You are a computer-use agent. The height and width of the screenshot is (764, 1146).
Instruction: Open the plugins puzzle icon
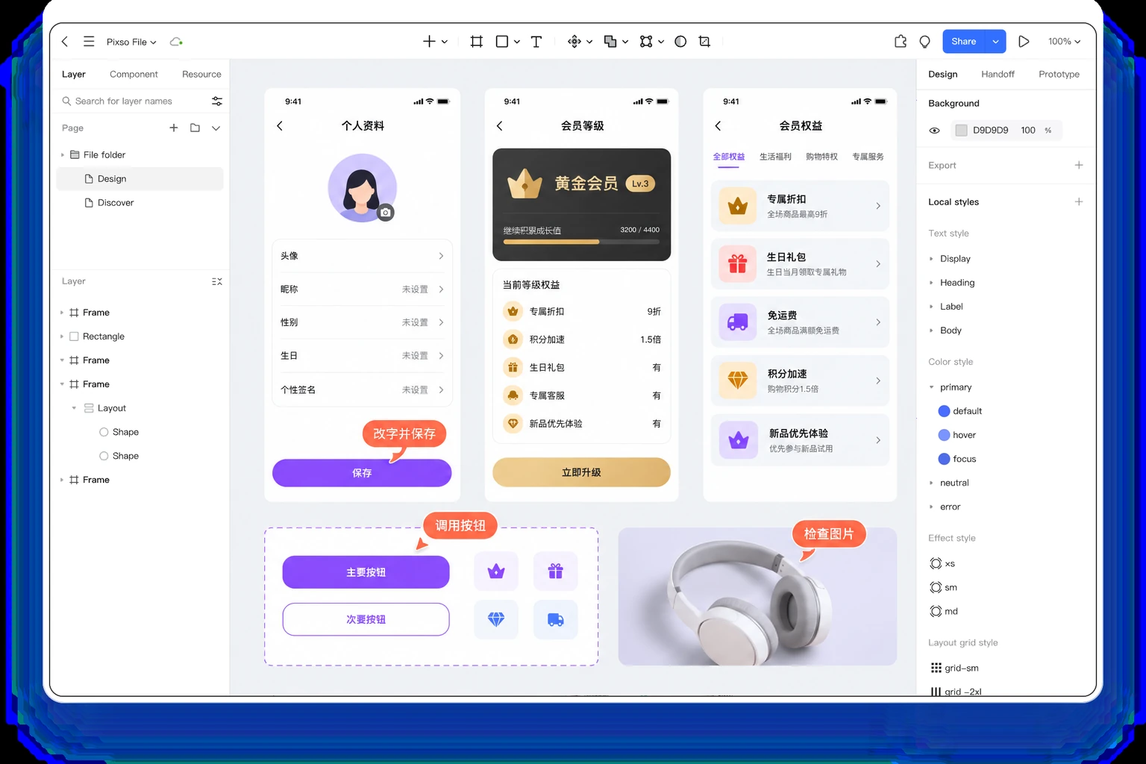tap(901, 42)
